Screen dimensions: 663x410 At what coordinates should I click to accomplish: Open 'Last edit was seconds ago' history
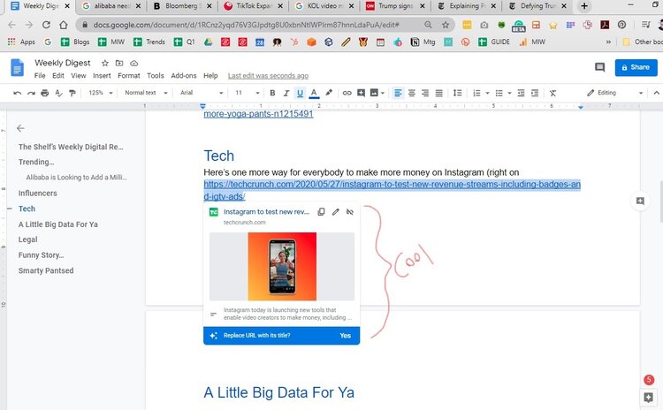268,76
